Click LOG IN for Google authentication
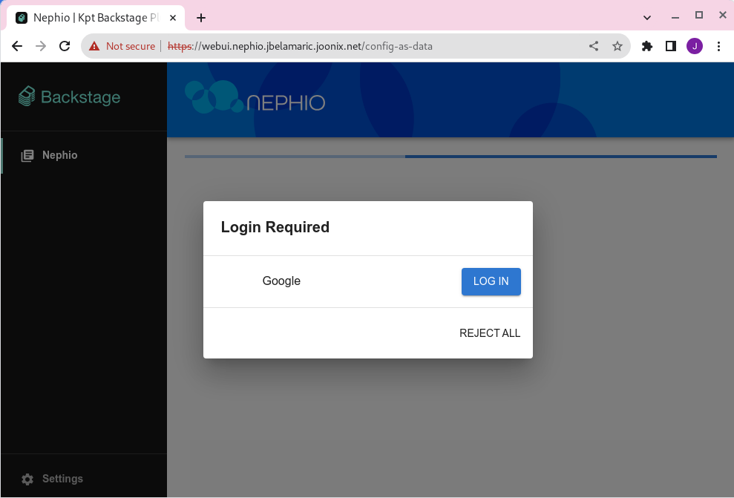The image size is (734, 498). coord(491,281)
